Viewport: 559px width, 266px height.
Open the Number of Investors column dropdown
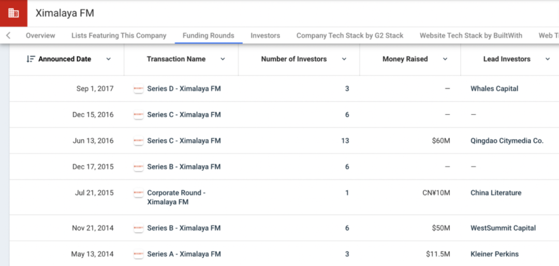(x=344, y=59)
